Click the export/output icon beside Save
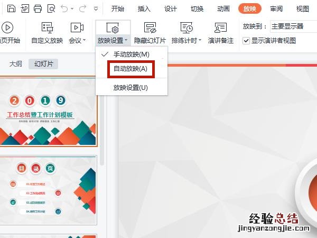The height and width of the screenshot is (238, 317). click(x=25, y=8)
